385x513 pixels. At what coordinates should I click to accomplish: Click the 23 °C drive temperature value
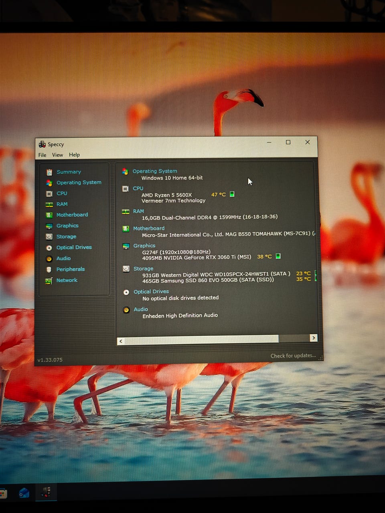click(304, 273)
